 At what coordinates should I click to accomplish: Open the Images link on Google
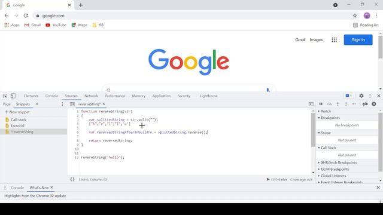point(316,40)
